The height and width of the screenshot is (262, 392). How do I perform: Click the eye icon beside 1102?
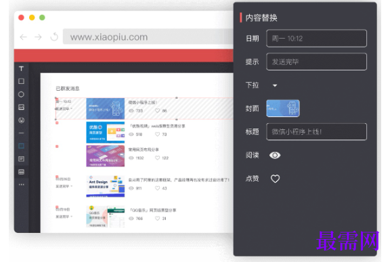point(131,158)
